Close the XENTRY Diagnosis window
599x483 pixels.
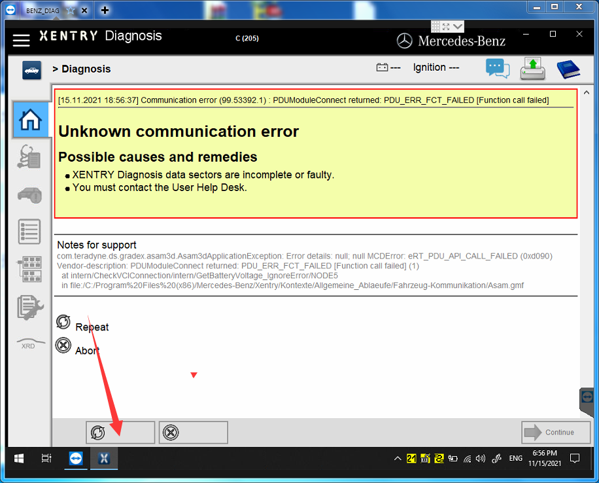coord(579,34)
